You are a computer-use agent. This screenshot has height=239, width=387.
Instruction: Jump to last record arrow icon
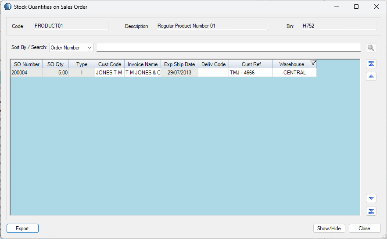371,211
